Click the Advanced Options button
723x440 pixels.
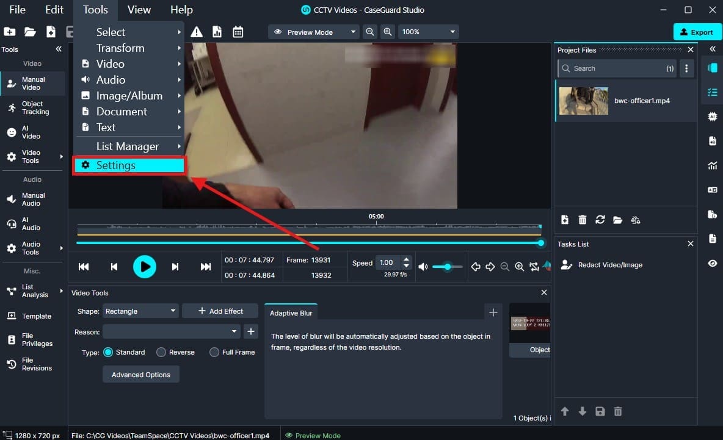point(141,375)
